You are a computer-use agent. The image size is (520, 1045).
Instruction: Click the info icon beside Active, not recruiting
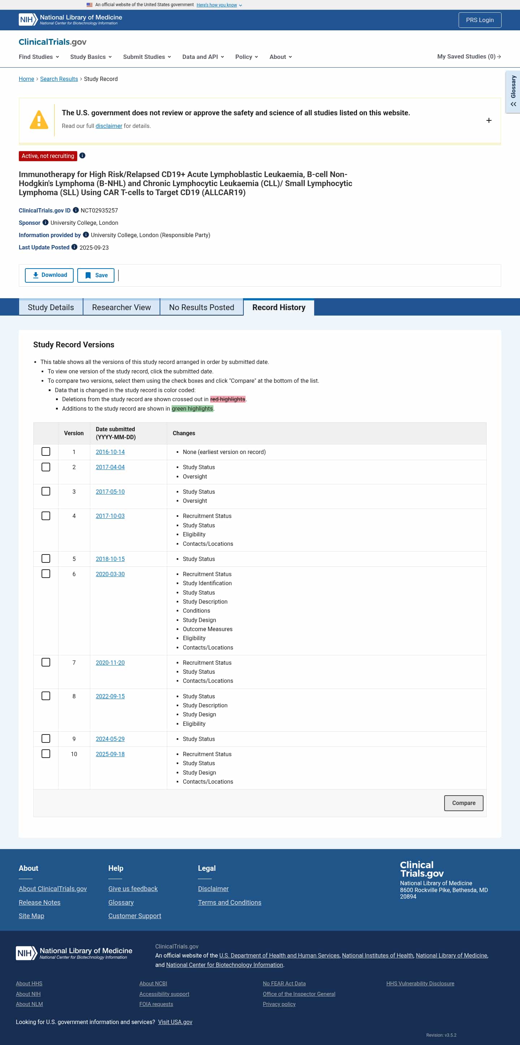click(x=82, y=156)
